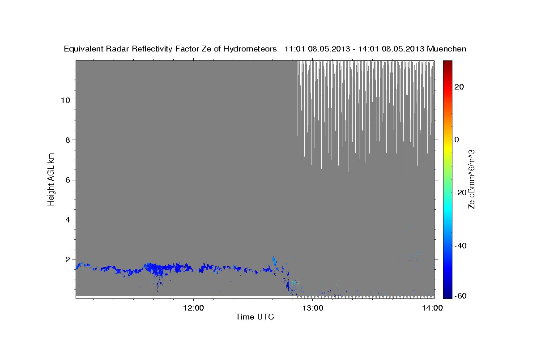This screenshot has width=537, height=358.
Task: Click the height tick label 4
Action: (68, 220)
